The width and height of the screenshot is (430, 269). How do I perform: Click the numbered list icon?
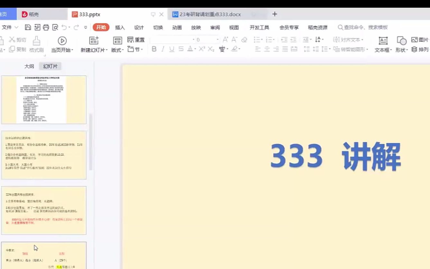269,40
